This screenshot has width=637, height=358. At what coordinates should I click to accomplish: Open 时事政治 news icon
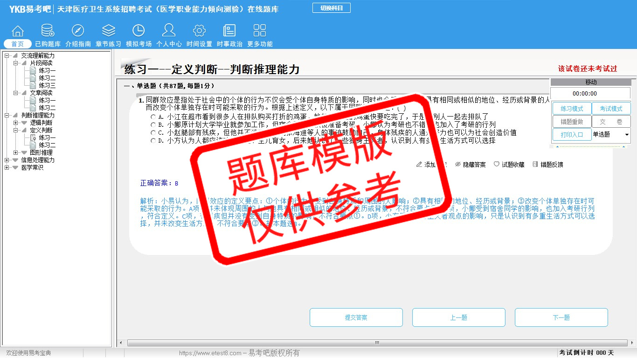click(x=229, y=31)
